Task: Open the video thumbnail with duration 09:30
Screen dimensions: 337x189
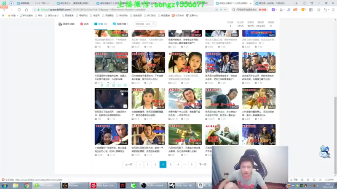Action: [x=185, y=62]
